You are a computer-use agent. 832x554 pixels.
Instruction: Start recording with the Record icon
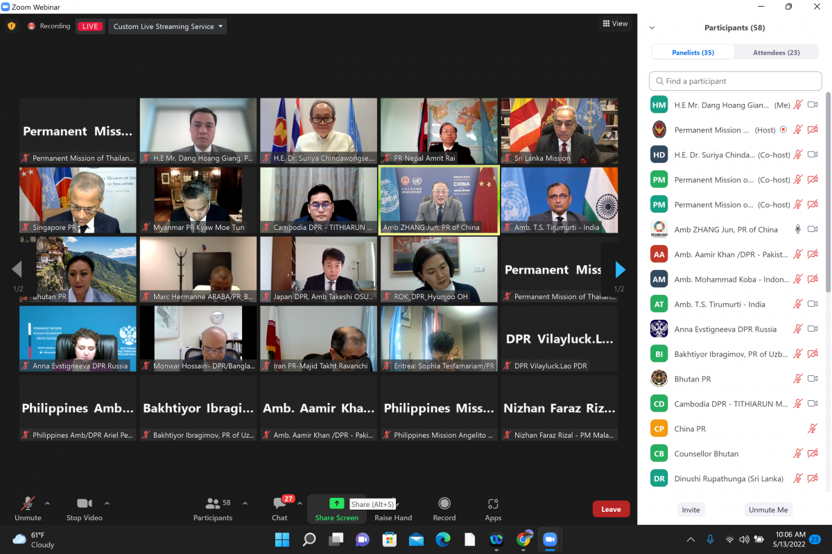pos(444,504)
